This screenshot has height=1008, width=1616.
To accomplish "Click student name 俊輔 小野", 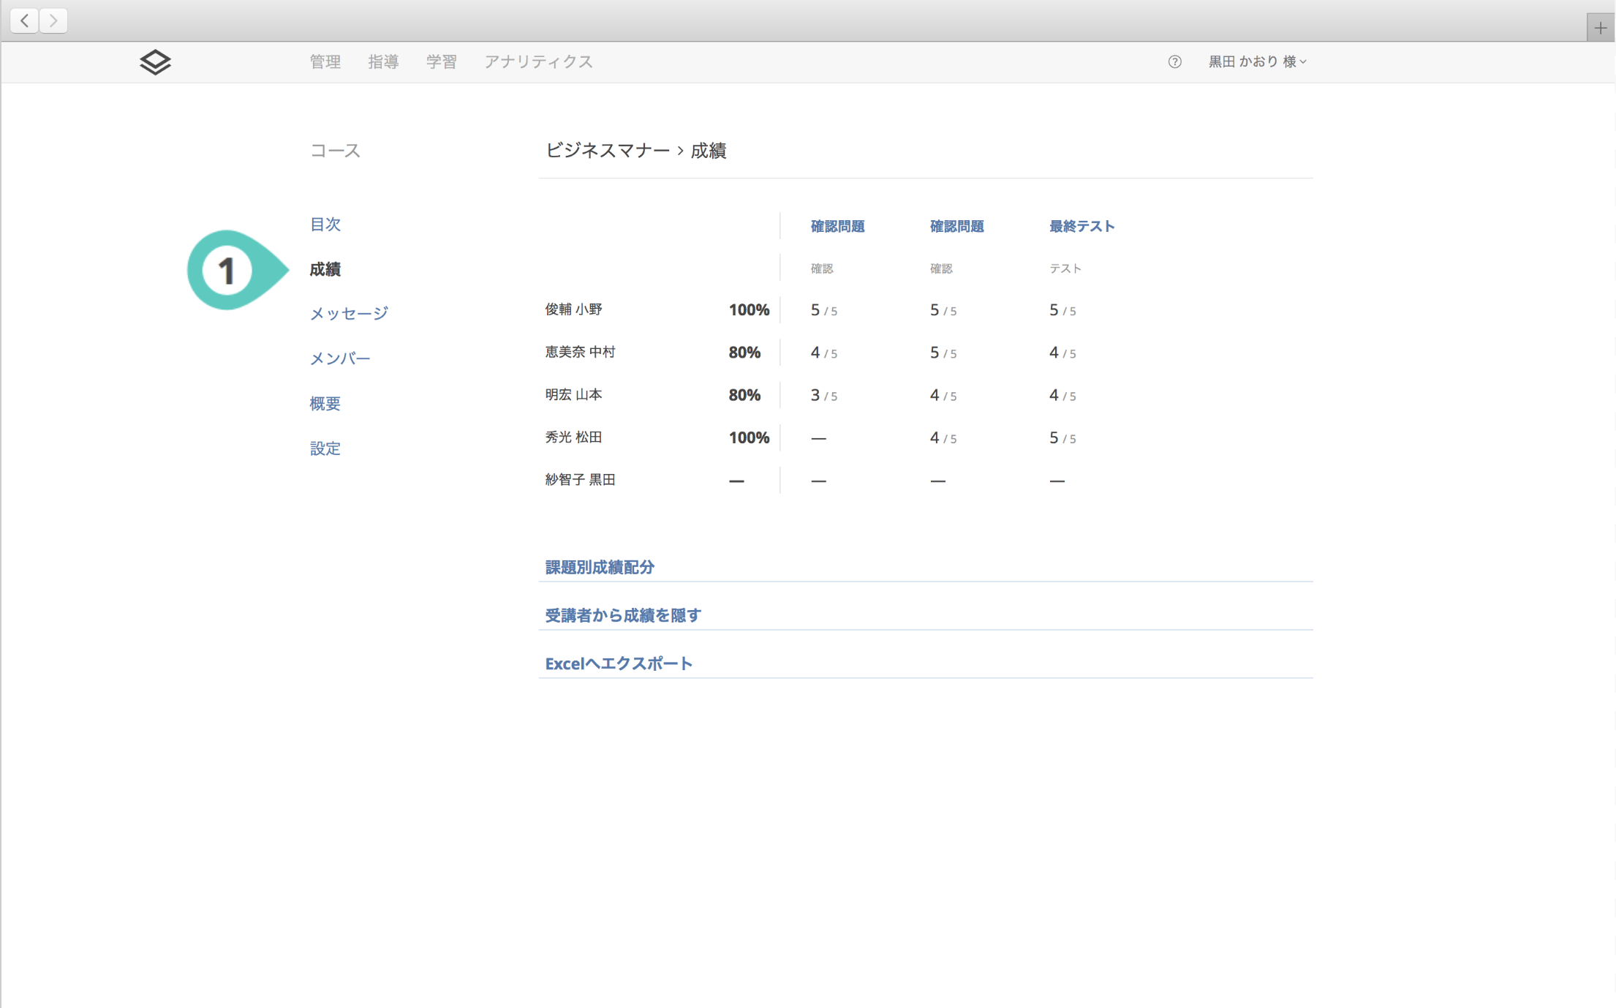I will click(x=573, y=309).
